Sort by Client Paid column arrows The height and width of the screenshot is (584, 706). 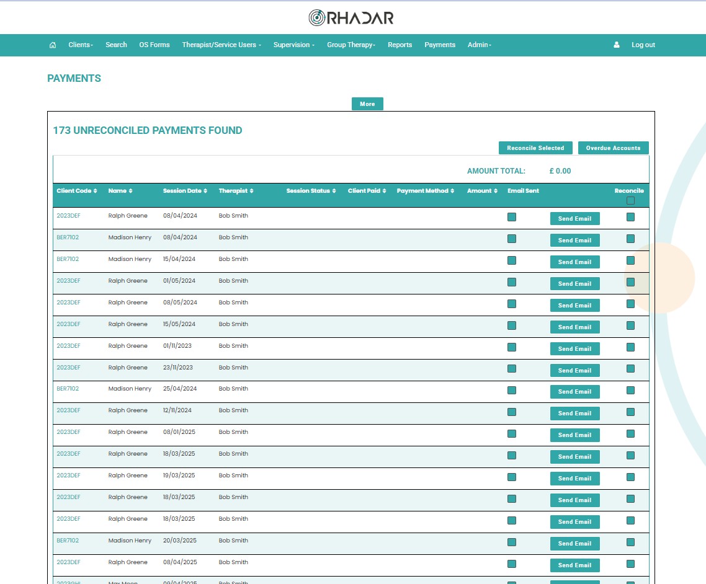(384, 191)
